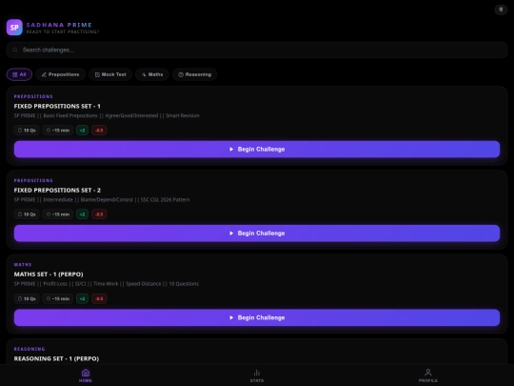Click REASONING category label on last card
Viewport: 514px width, 386px height.
pos(30,349)
